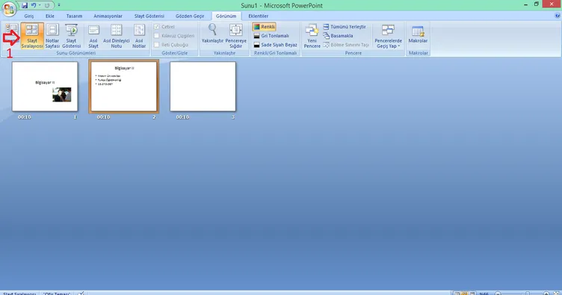This screenshot has height=295, width=562.
Task: Open the Ekle ribbon tab
Action: coord(50,16)
